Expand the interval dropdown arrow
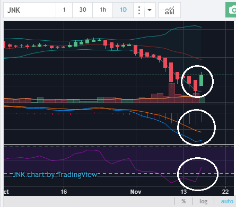Viewport: 236px width, 207px height. pos(150,10)
